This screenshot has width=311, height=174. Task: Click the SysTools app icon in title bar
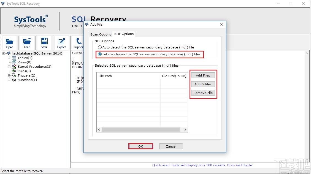click(x=3, y=4)
